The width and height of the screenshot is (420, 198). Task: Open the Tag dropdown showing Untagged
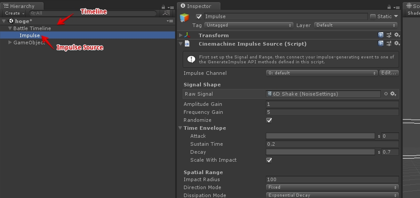(x=248, y=25)
